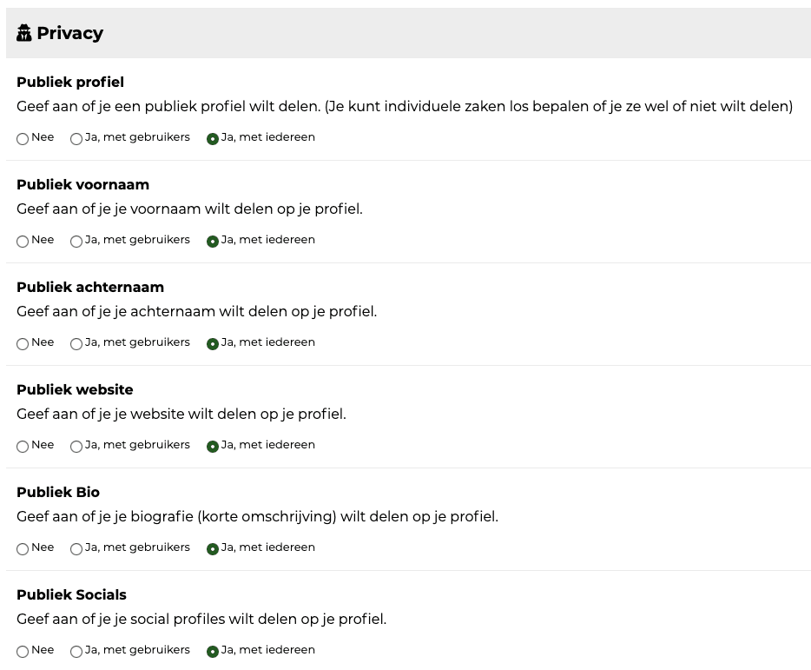Choose 'Nee' for Publiek achternaam
Viewport: 811px width, 670px height.
pos(23,344)
